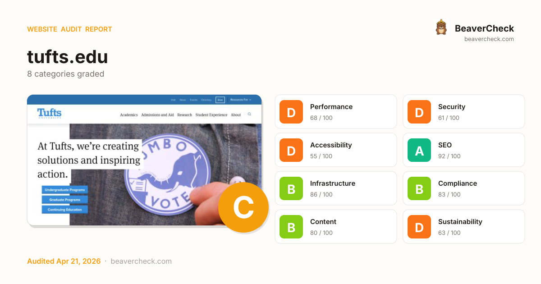Click the Infrastructure B grade badge
Screen dimensions: 541x284
pyautogui.click(x=291, y=188)
